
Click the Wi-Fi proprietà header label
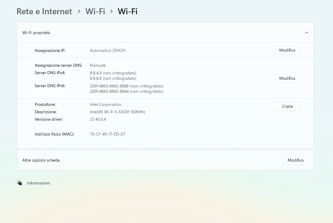pos(36,33)
